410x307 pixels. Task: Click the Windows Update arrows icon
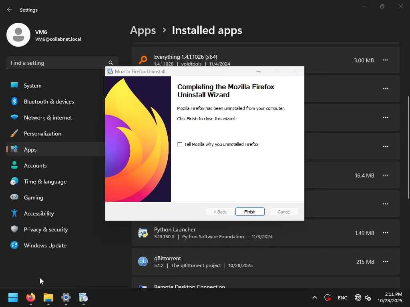pyautogui.click(x=14, y=245)
